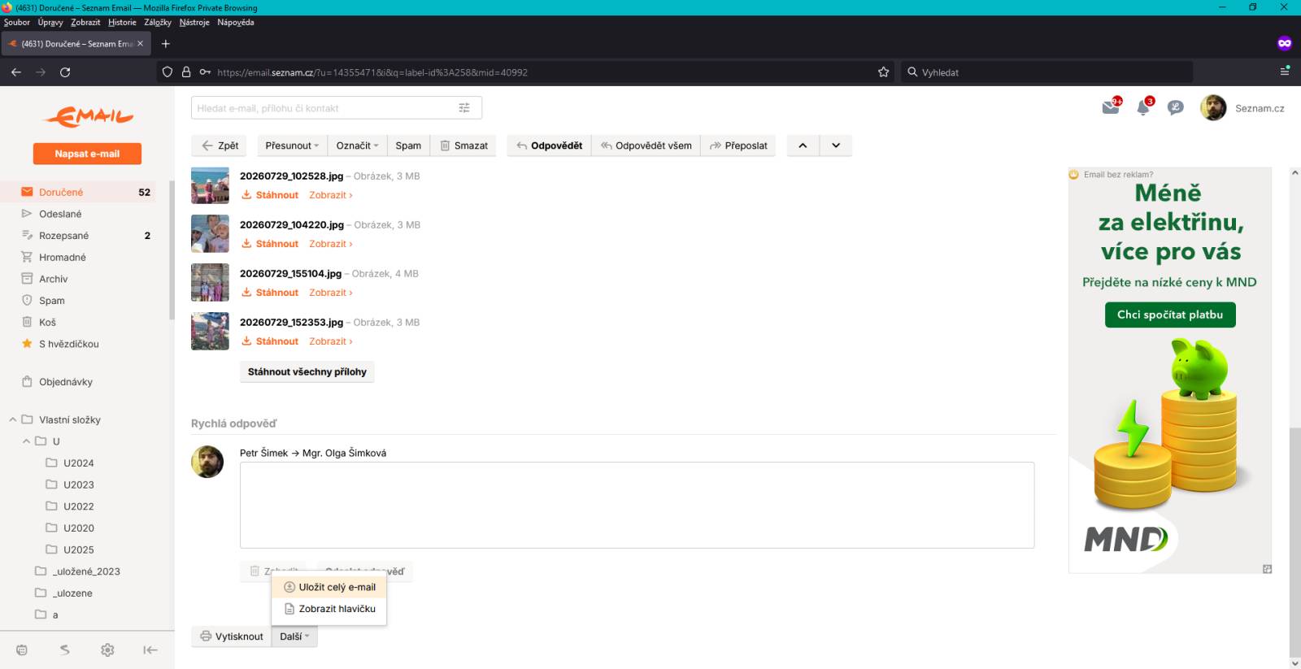1301x669 pixels.
Task: View 20260729_152353.jpg via Zobrazit
Action: coord(330,341)
